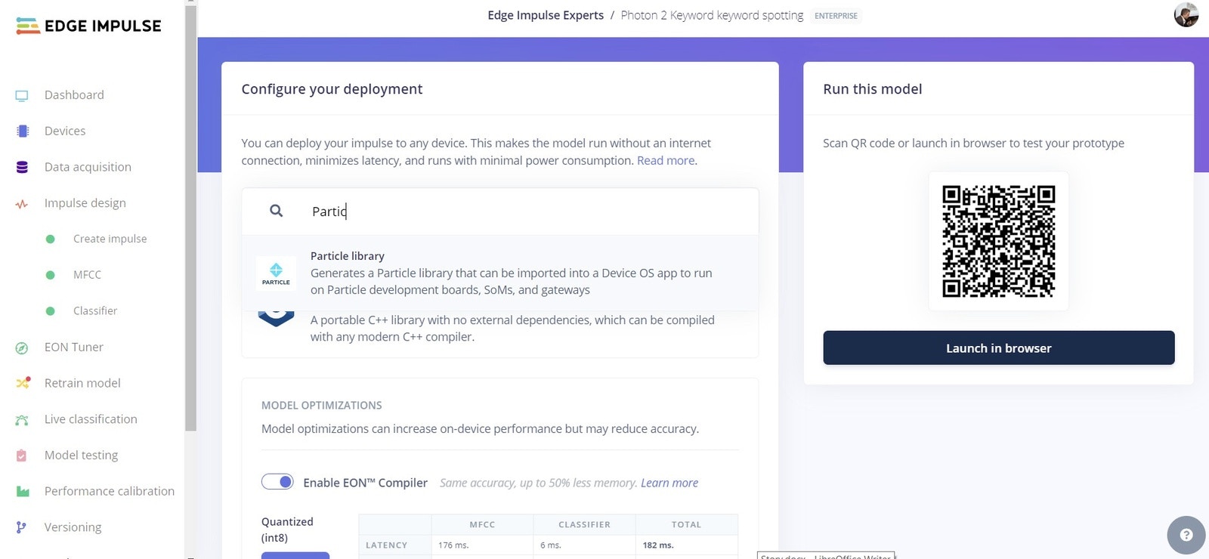
Task: Click the Impulse design pulse icon
Action: point(22,204)
